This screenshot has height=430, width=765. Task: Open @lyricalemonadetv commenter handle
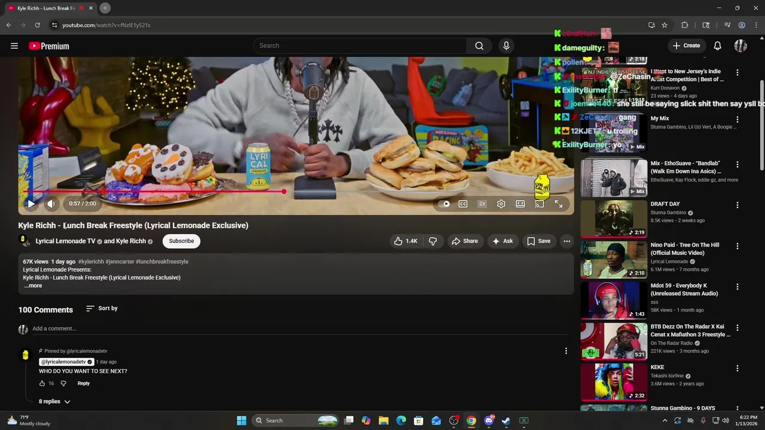(x=66, y=362)
